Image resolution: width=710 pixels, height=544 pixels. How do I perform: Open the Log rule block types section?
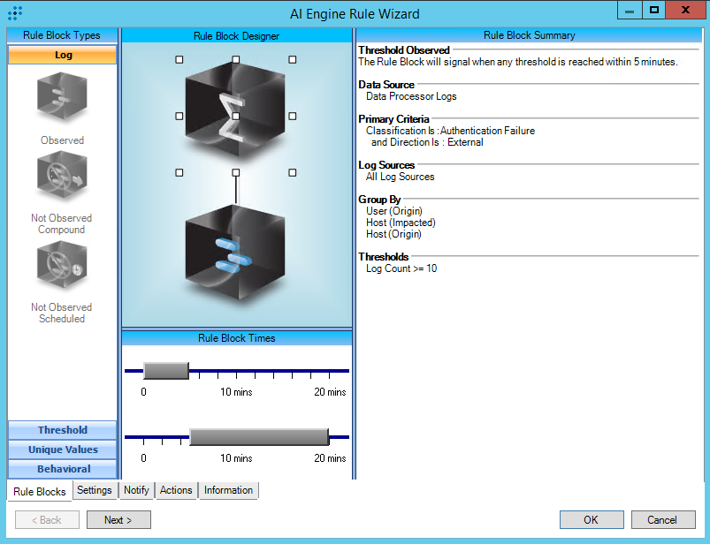pyautogui.click(x=62, y=55)
